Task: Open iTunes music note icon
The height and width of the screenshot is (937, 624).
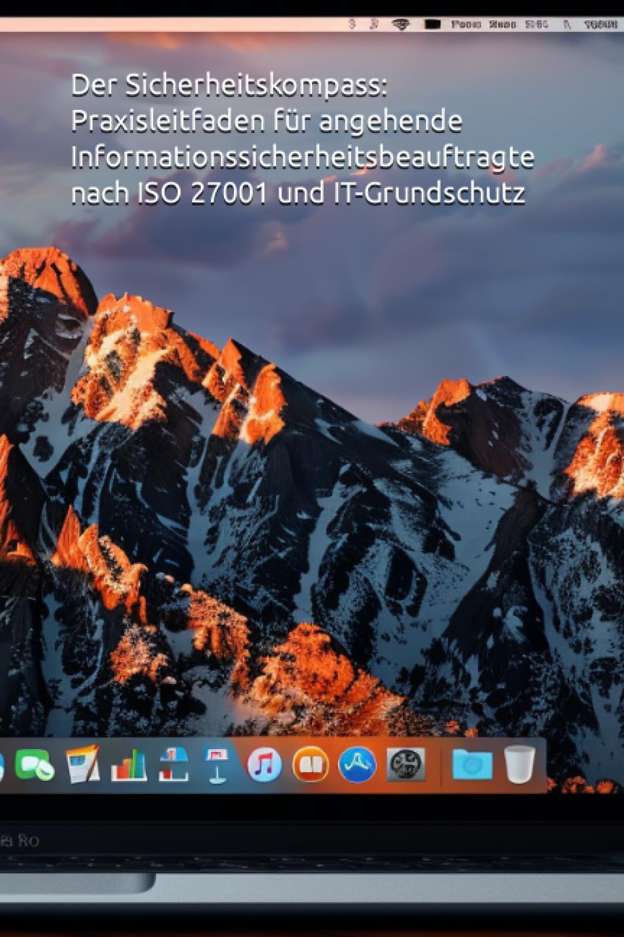Action: [265, 765]
